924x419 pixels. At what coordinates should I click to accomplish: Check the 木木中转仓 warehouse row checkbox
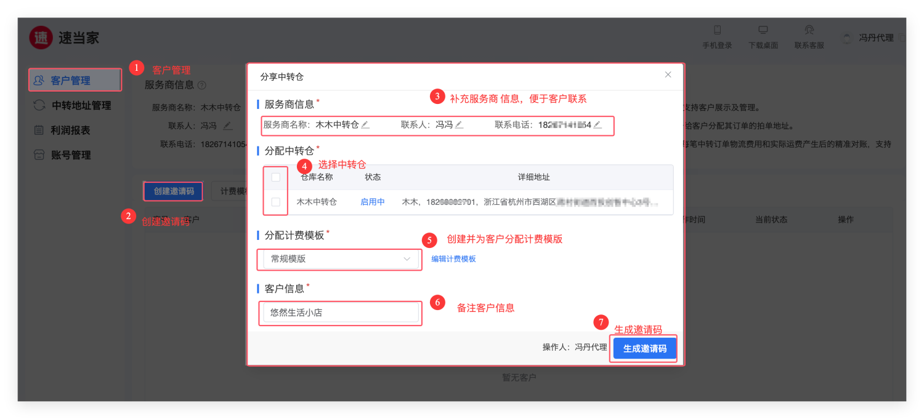click(276, 202)
